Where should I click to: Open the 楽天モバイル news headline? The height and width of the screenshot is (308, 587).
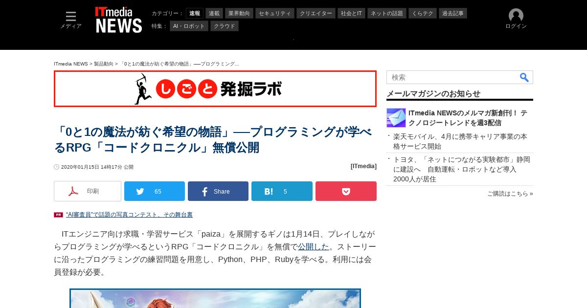(x=460, y=141)
